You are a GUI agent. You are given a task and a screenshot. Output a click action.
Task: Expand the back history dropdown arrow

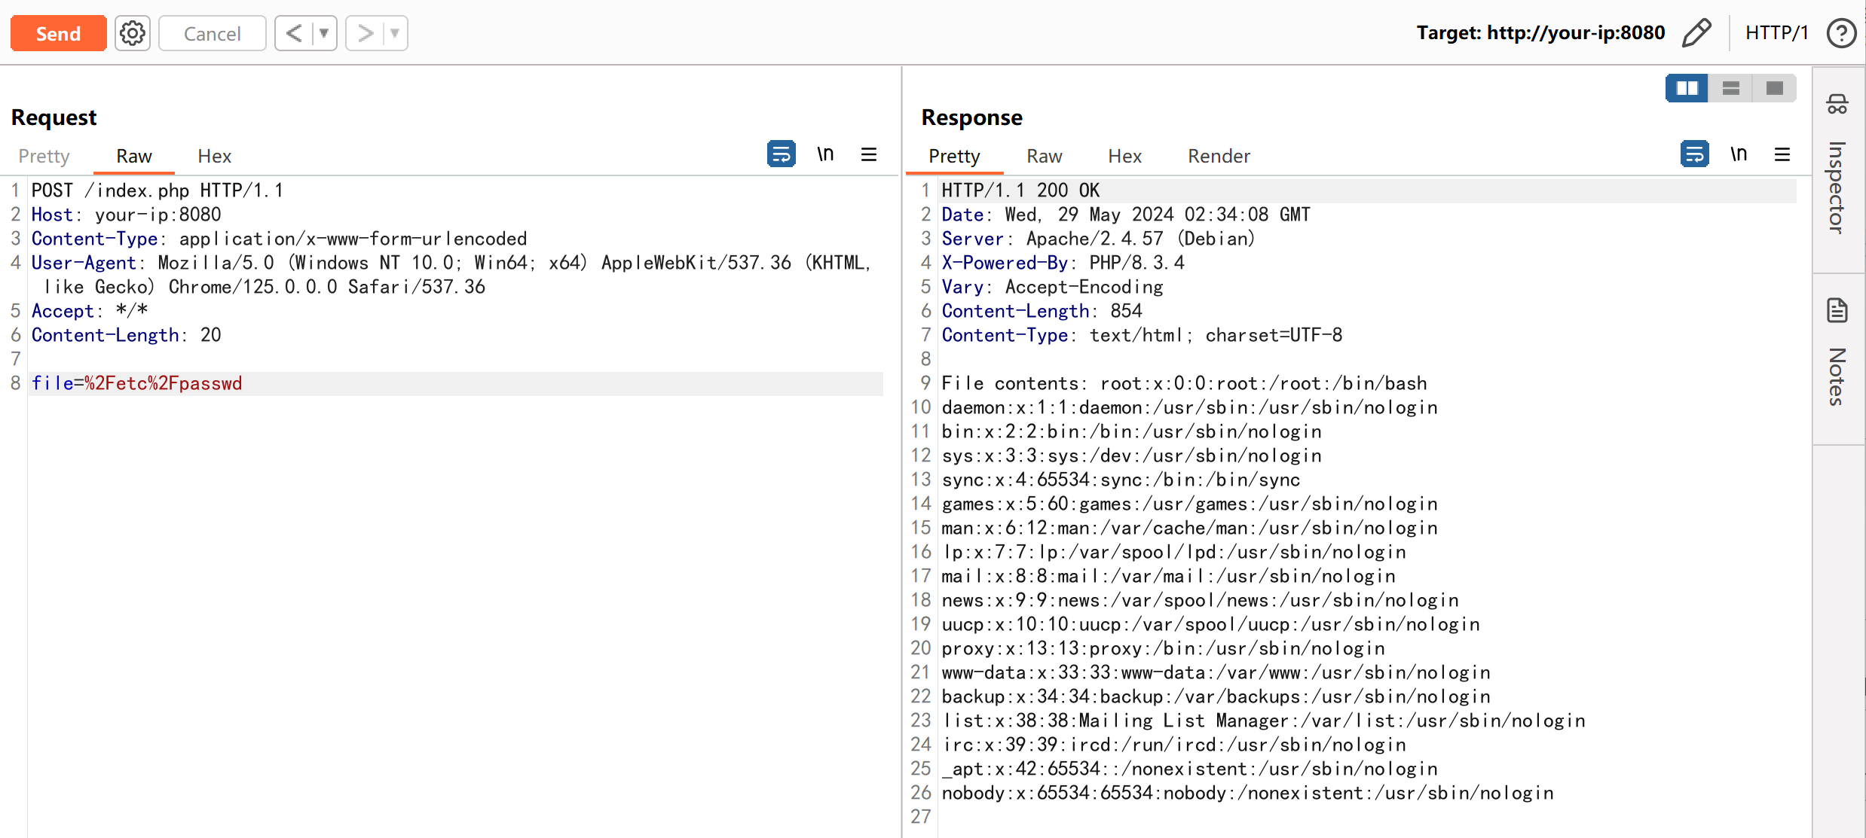point(324,33)
